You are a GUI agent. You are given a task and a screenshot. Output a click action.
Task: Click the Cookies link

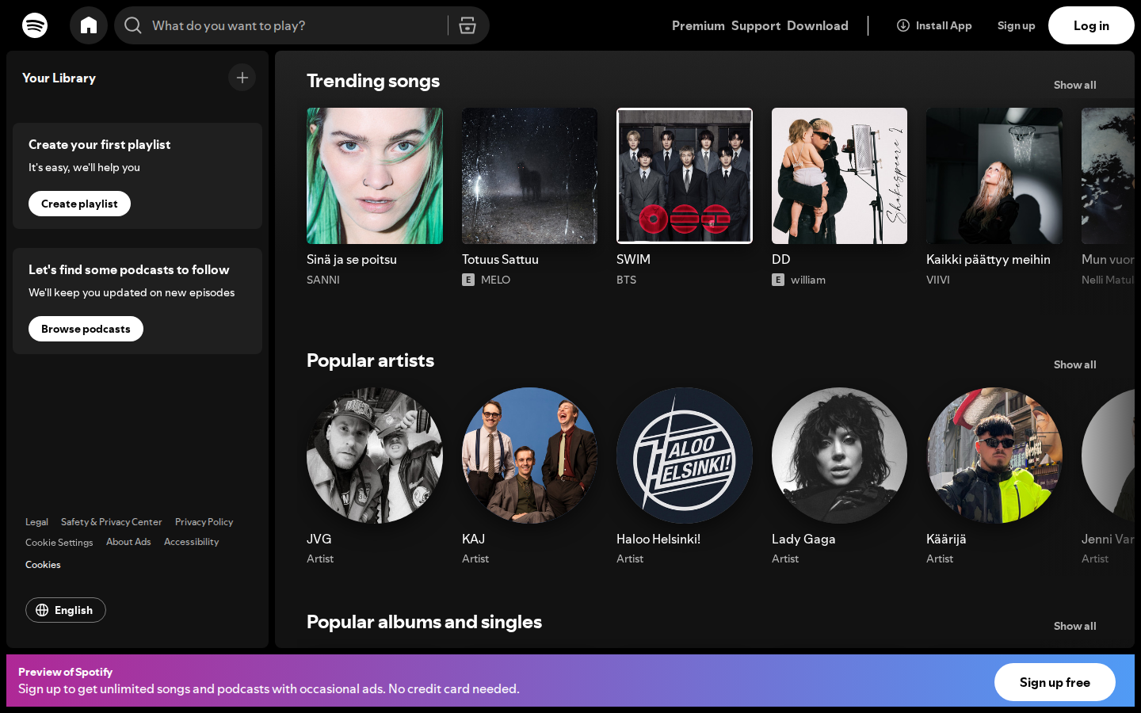pyautogui.click(x=43, y=565)
